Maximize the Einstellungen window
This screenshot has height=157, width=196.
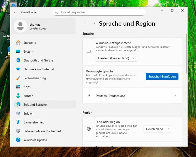pos(172,10)
